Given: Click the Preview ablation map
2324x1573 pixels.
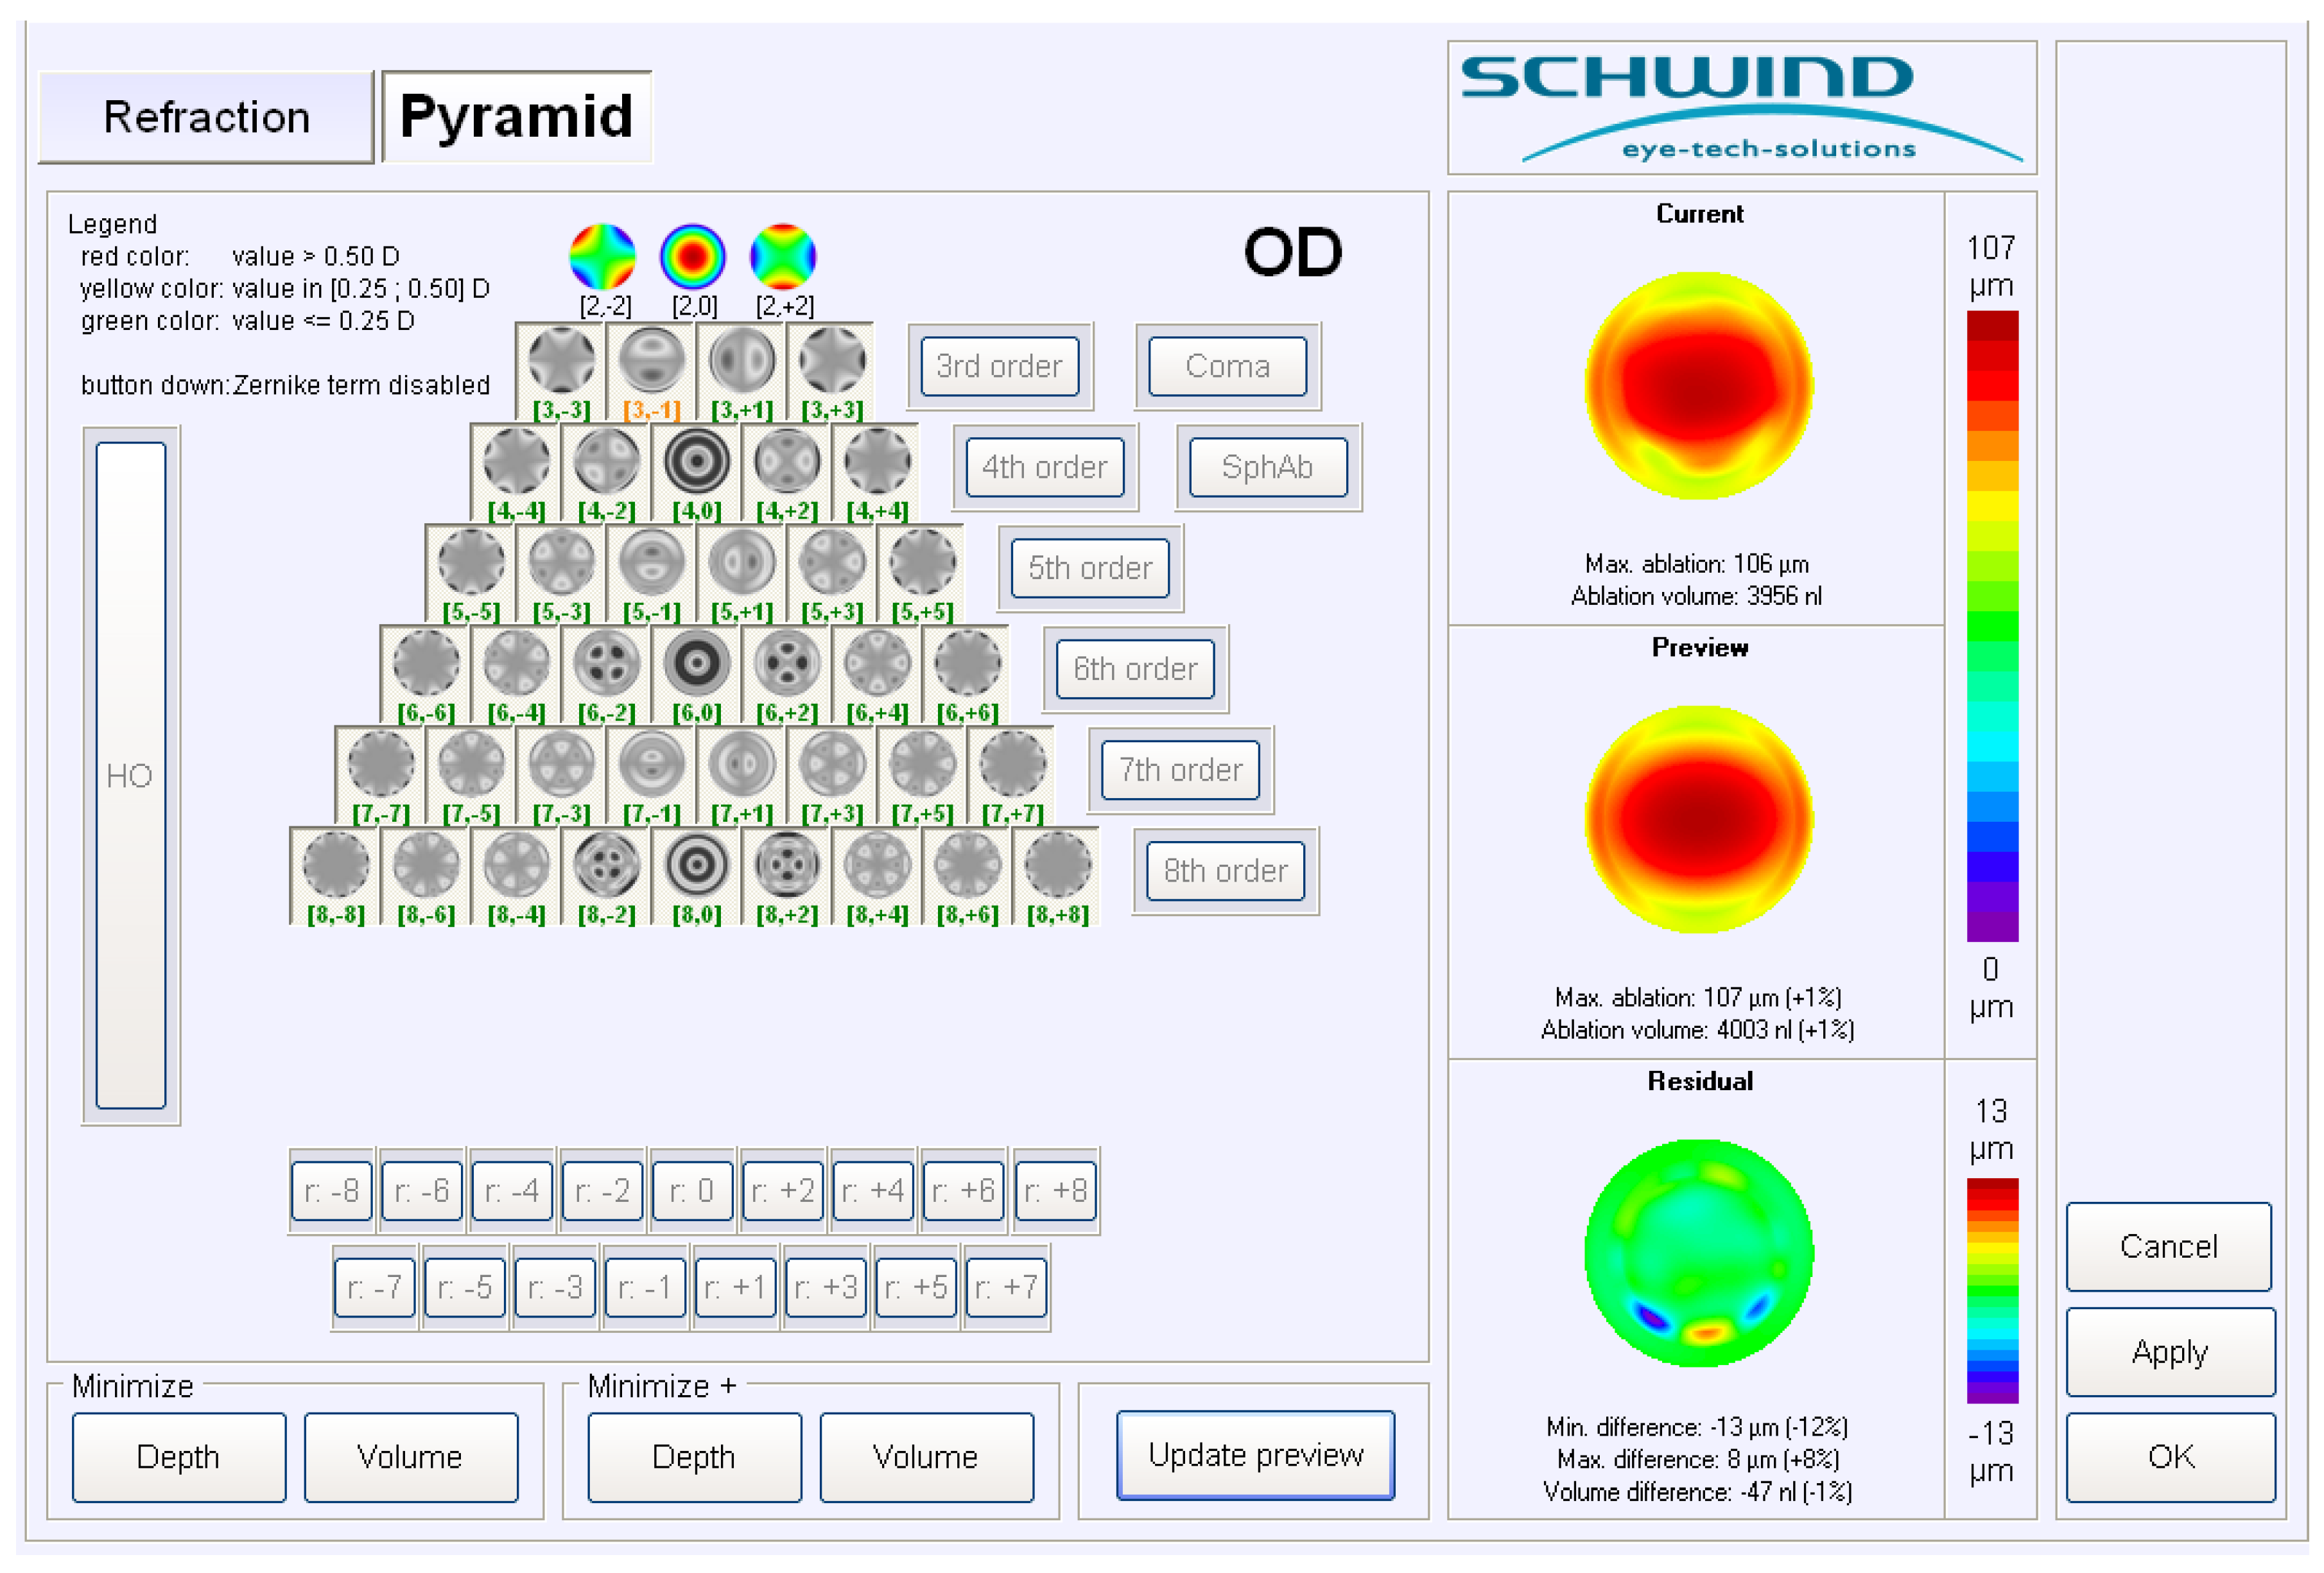Looking at the screenshot, I should tap(1699, 820).
